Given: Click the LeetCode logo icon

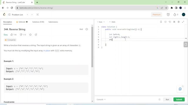Looking at the screenshot, I should [4, 15].
